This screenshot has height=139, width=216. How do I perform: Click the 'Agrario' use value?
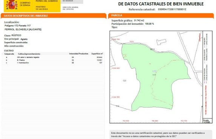pyautogui.click(x=24, y=39)
